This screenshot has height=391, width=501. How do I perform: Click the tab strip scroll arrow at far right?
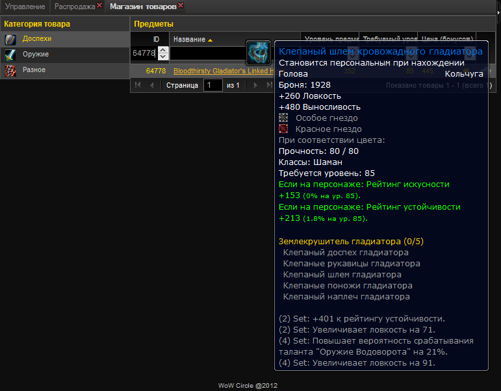point(498,12)
